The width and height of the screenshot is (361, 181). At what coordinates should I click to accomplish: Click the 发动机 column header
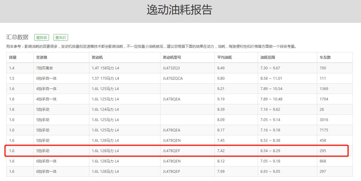pyautogui.click(x=97, y=57)
